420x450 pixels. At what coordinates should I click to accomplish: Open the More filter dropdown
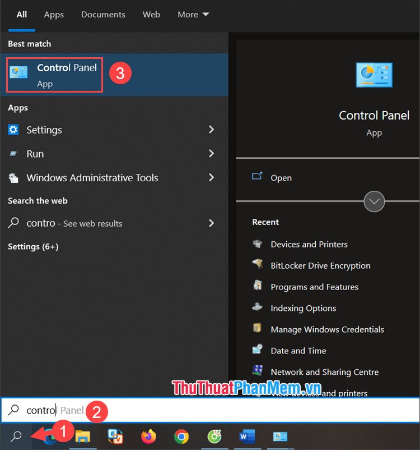click(193, 15)
